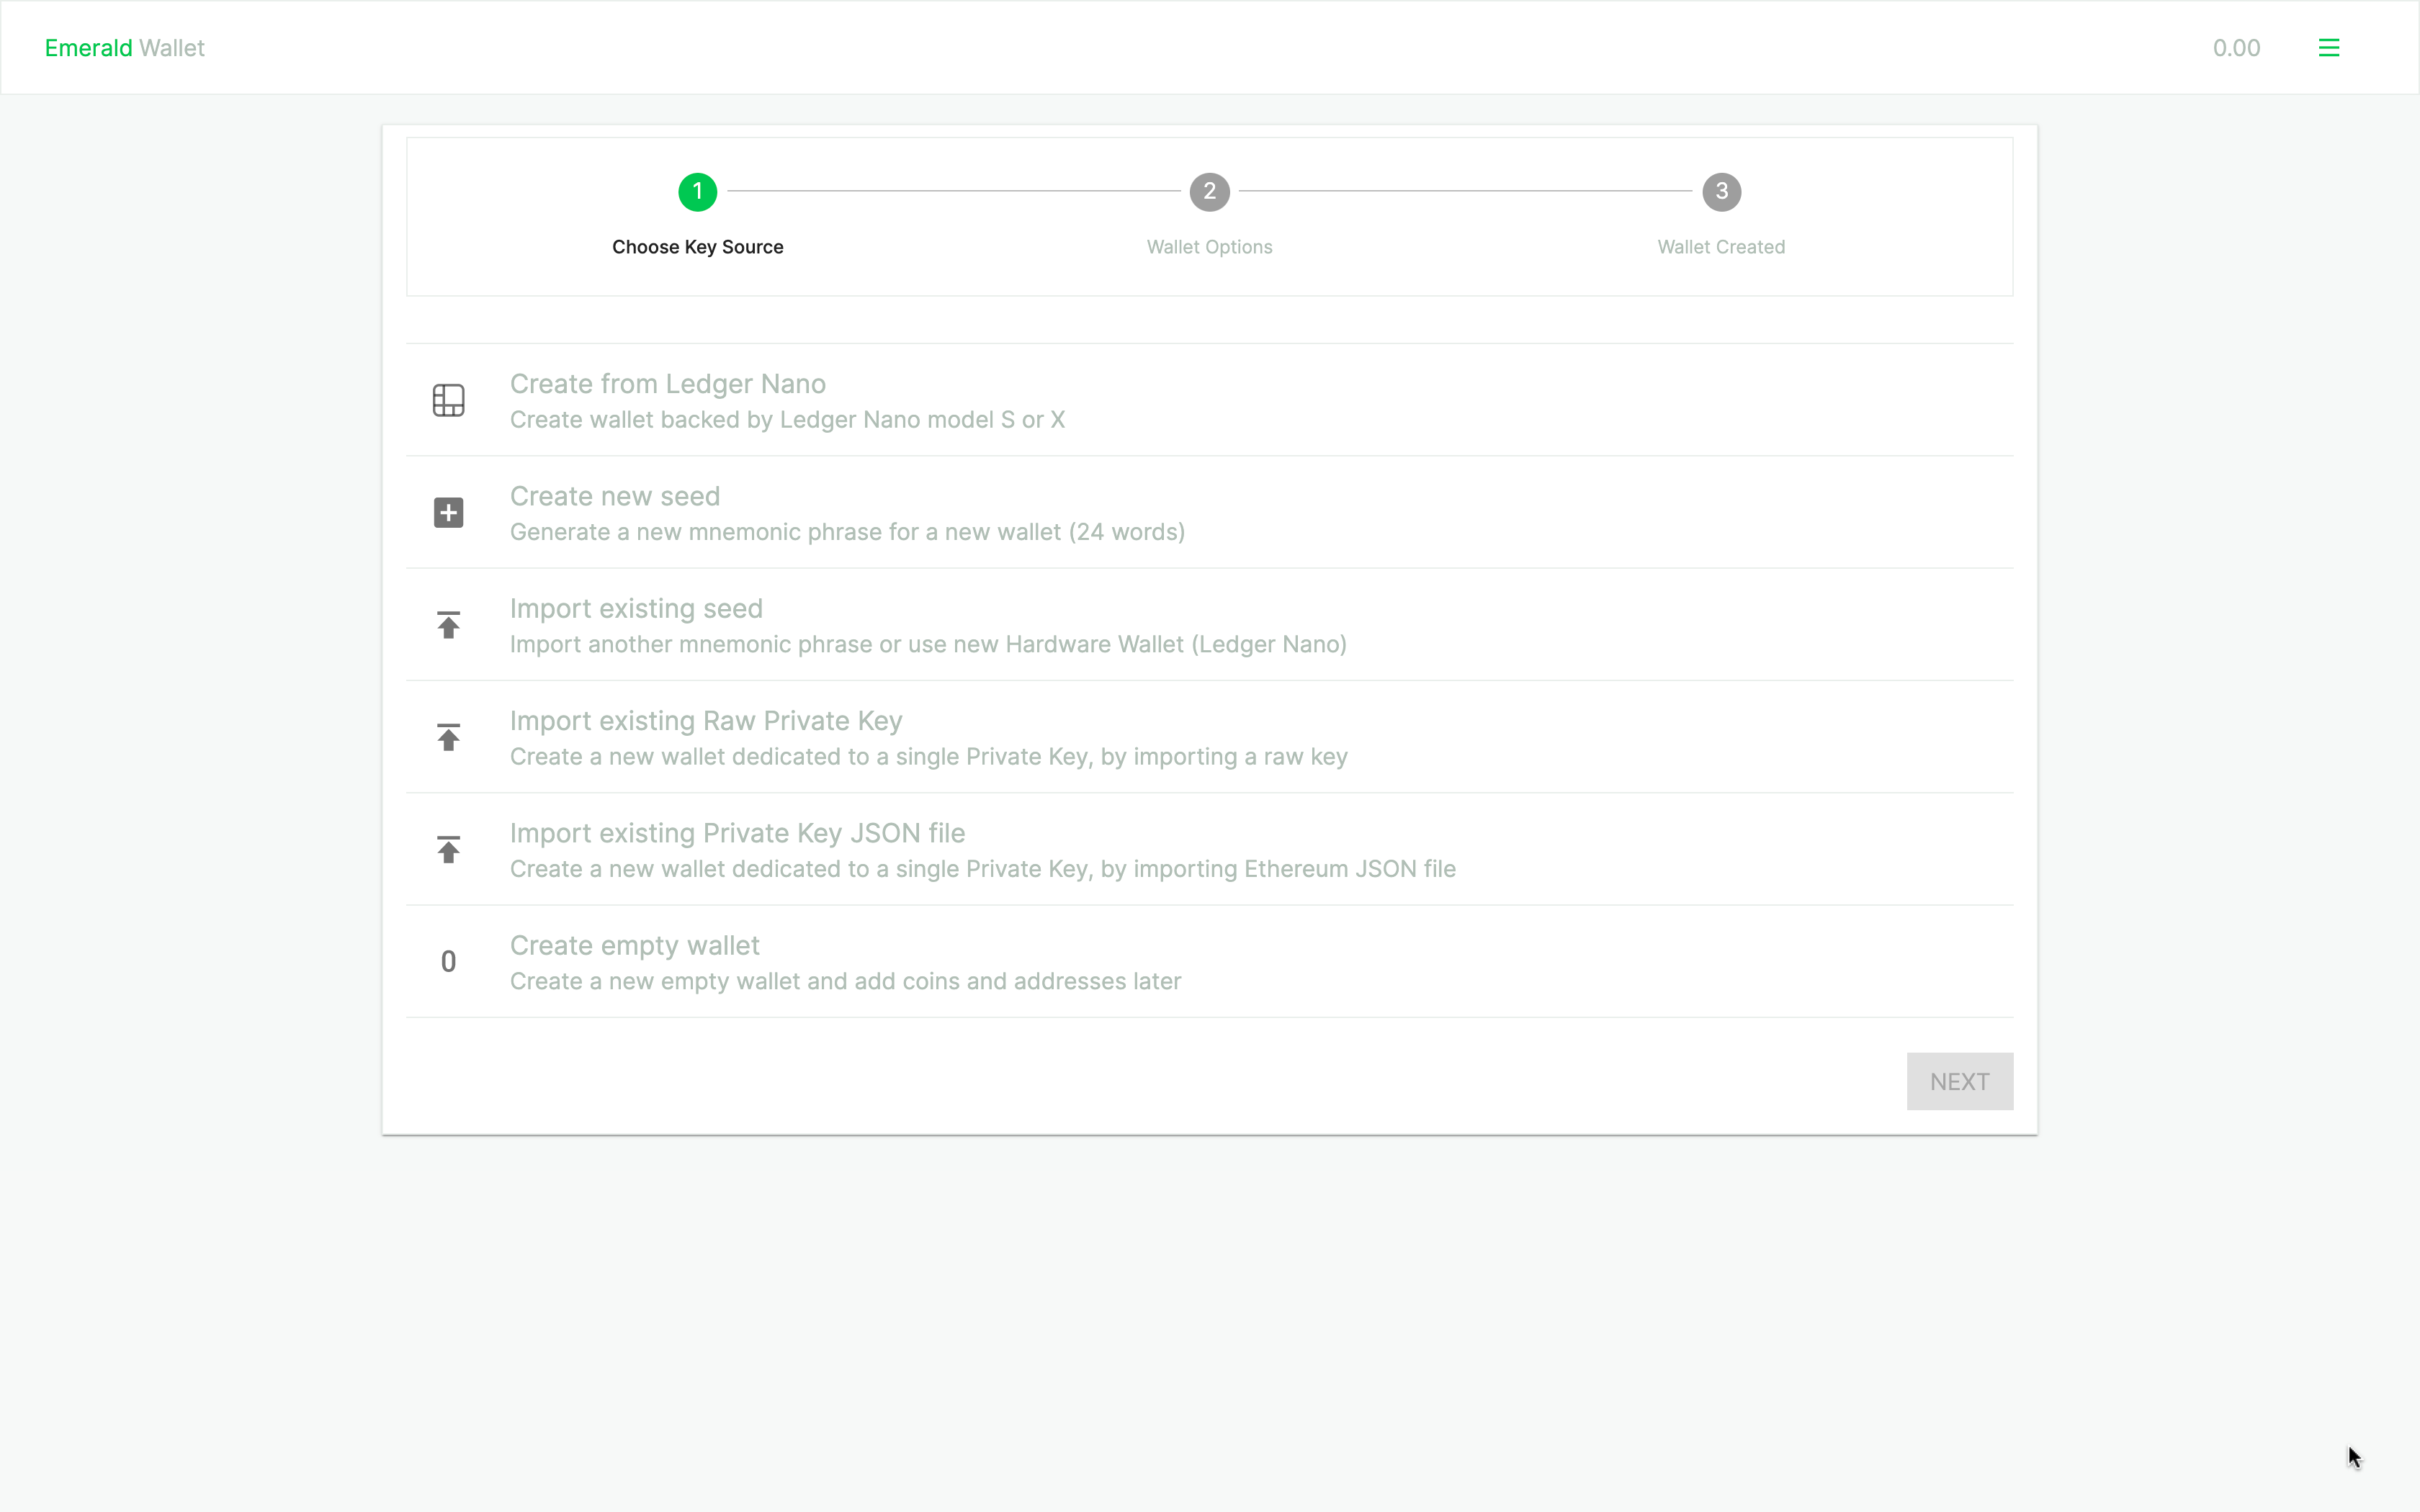Click the step 1 Choose Key Source indicator
This screenshot has height=1512, width=2420.
tap(697, 192)
